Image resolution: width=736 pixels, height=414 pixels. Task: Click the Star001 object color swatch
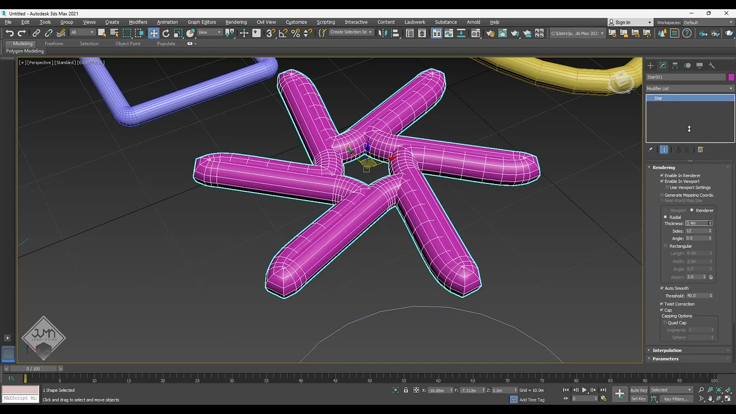[x=731, y=77]
